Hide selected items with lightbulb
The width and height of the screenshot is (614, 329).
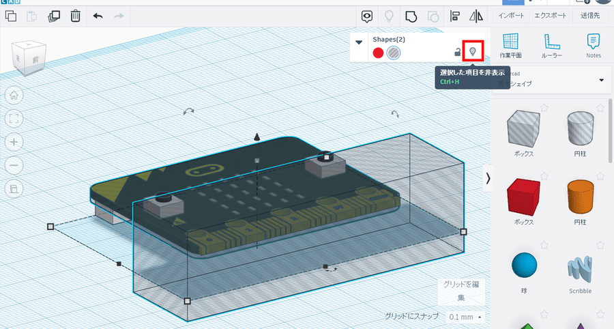pos(473,51)
